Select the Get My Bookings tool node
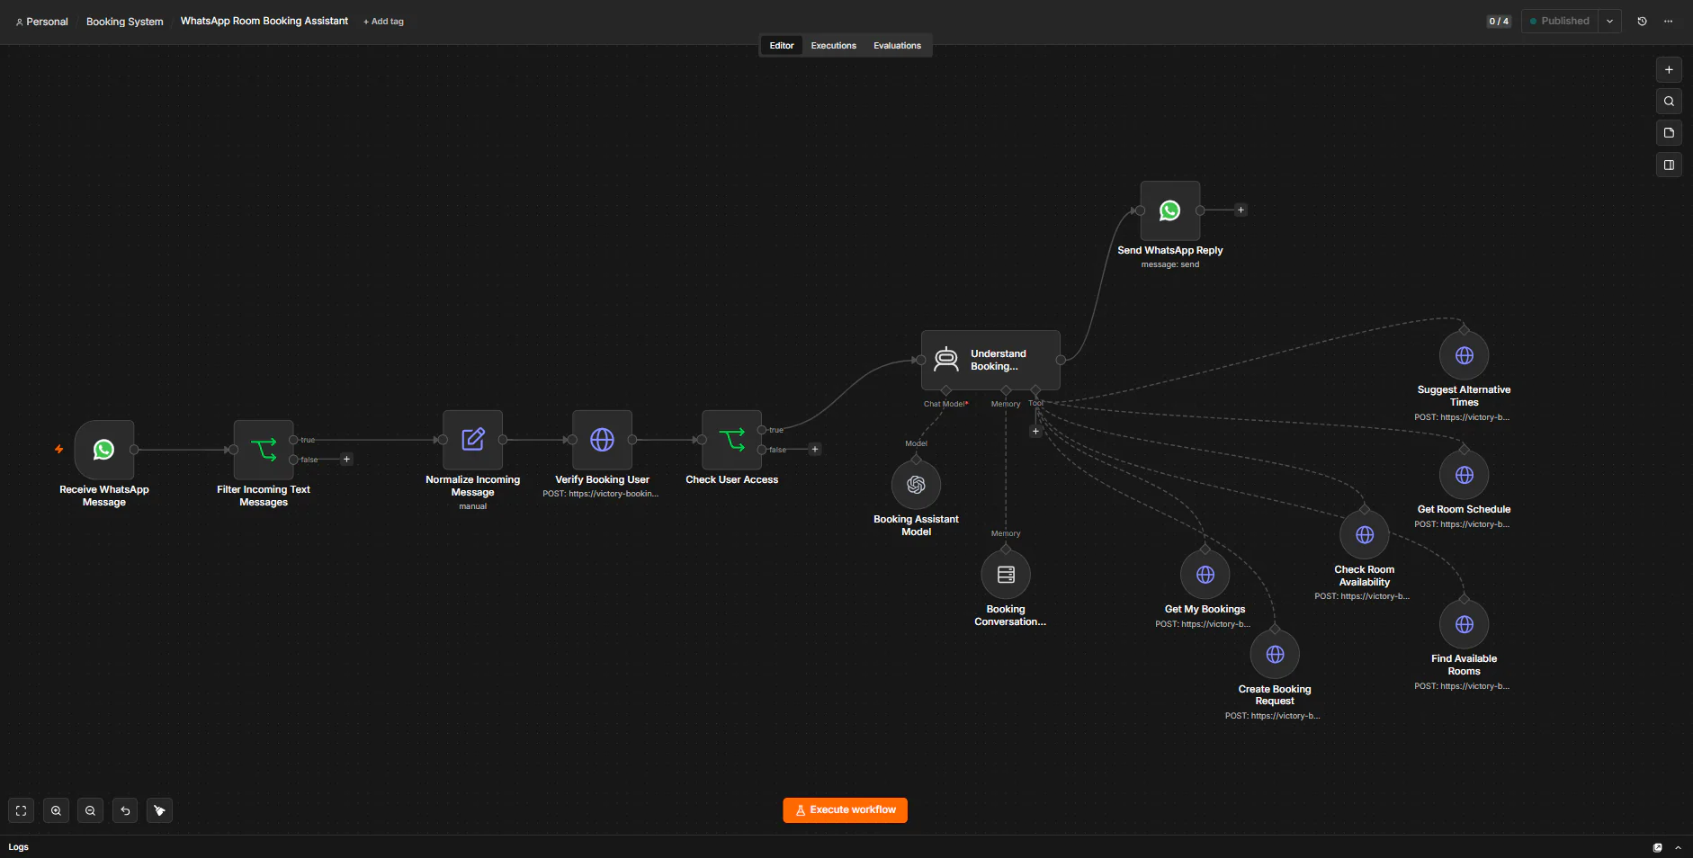 click(x=1205, y=575)
